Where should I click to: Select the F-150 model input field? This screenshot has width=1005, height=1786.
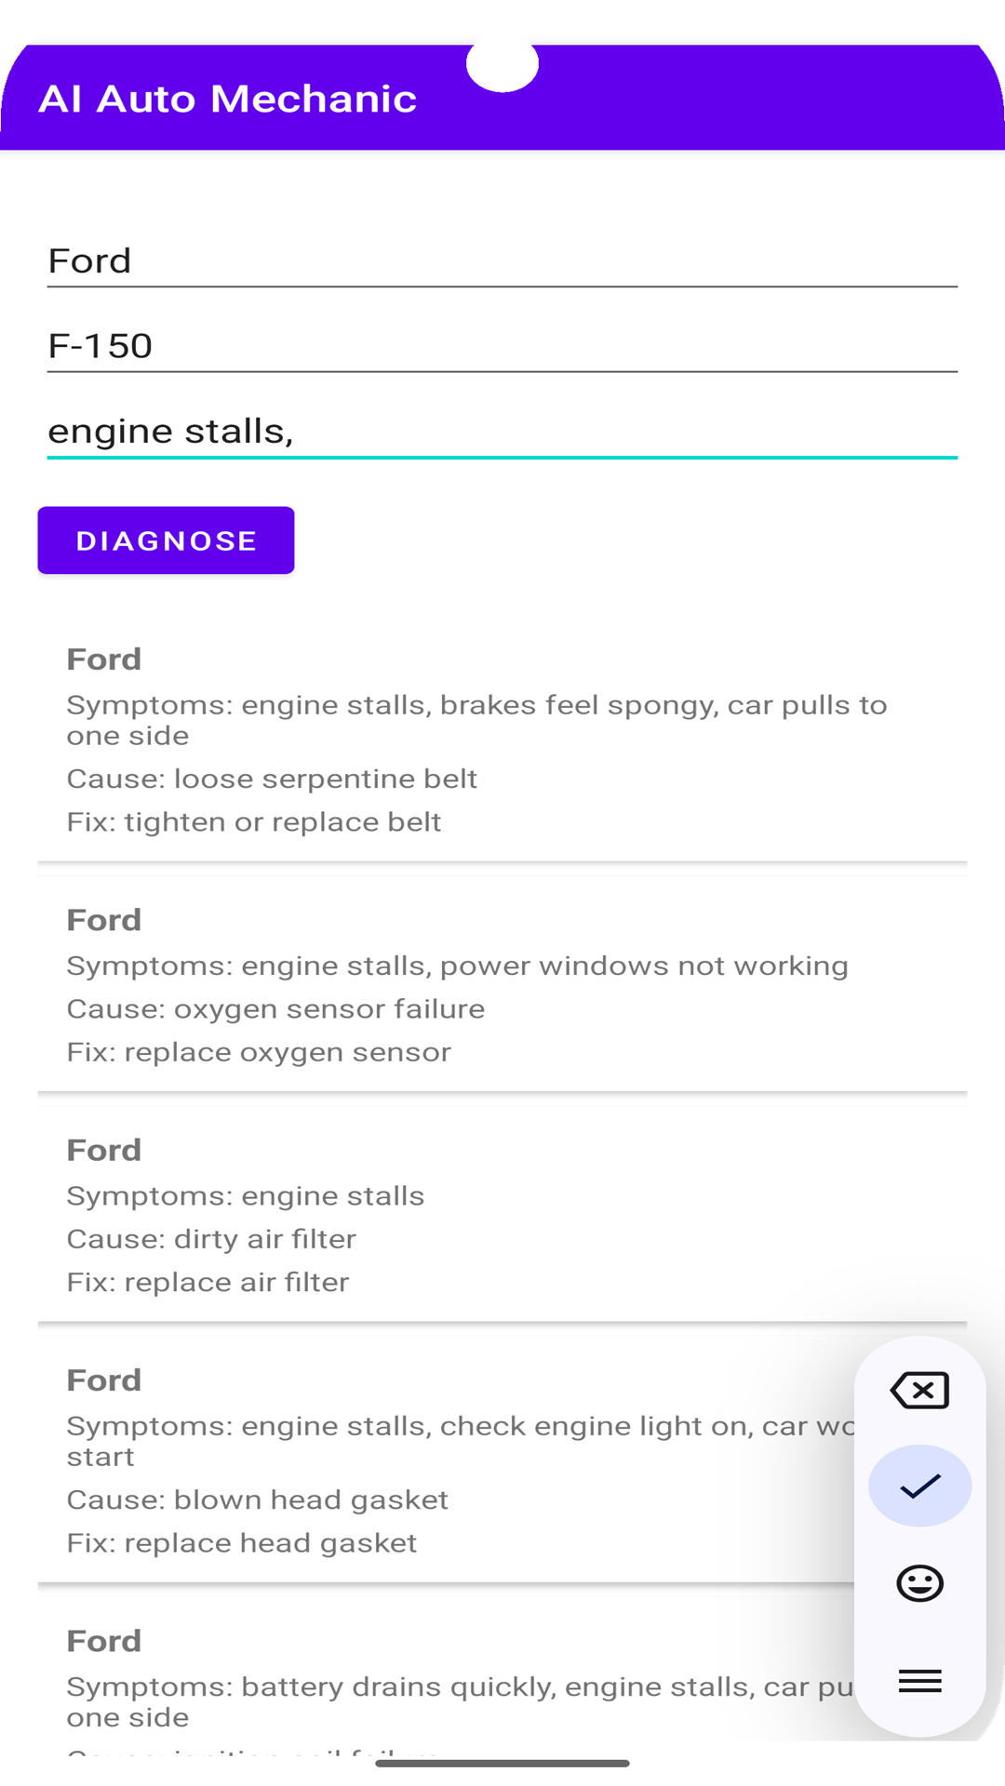point(502,346)
